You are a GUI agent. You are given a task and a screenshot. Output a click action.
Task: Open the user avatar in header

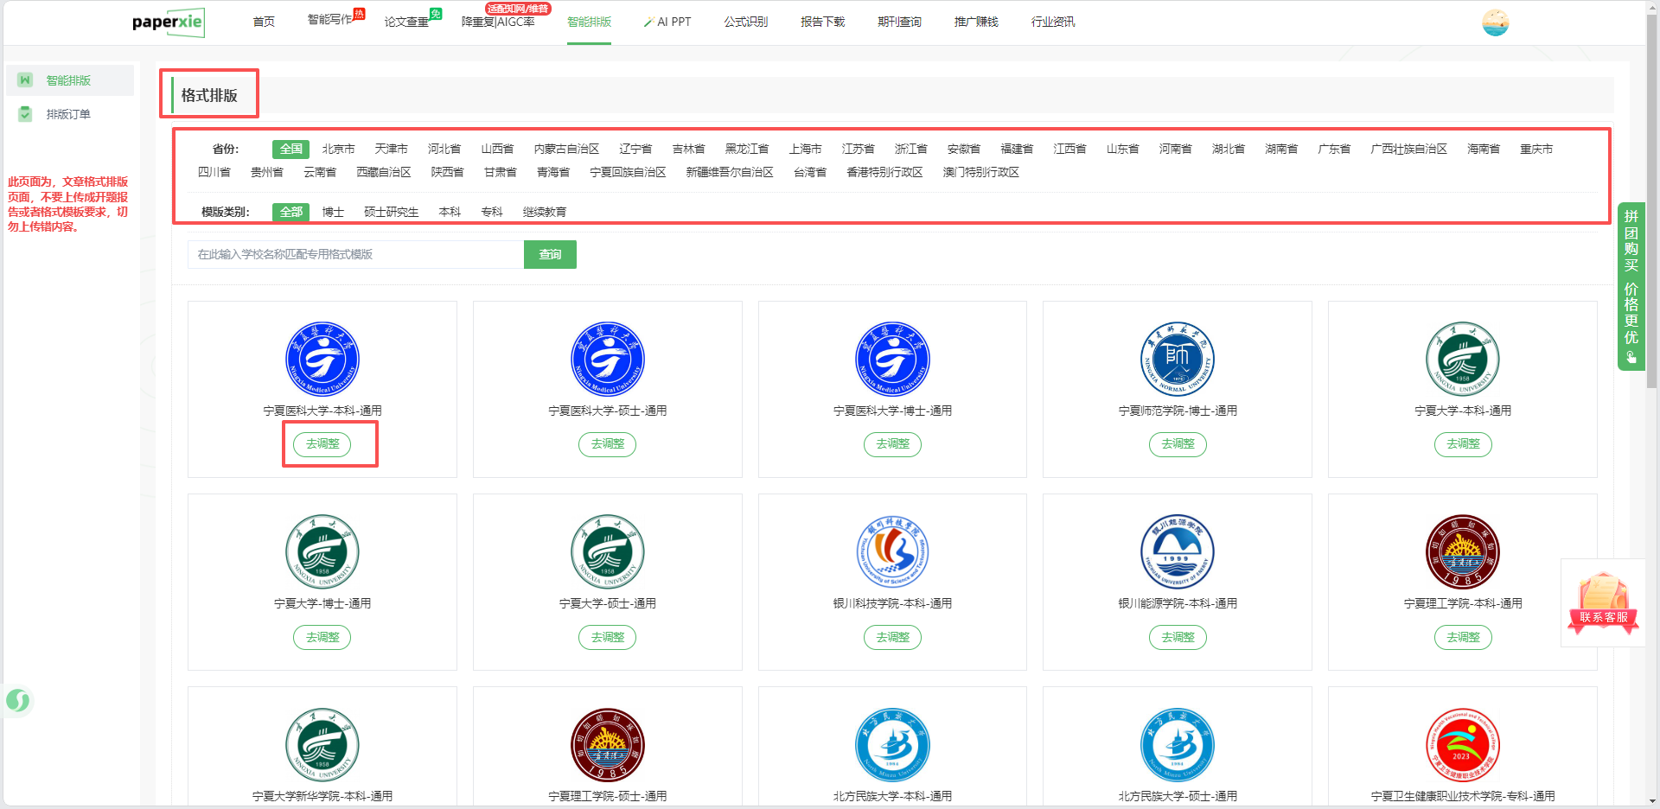(x=1495, y=22)
